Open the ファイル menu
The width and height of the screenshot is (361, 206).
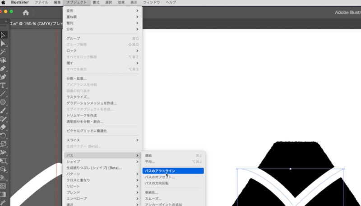pyautogui.click(x=42, y=2)
